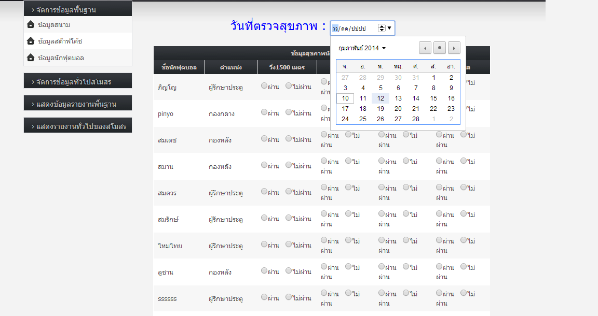Pick day 7 in the calendar
Viewport: 598px width, 316px height.
tap(416, 88)
